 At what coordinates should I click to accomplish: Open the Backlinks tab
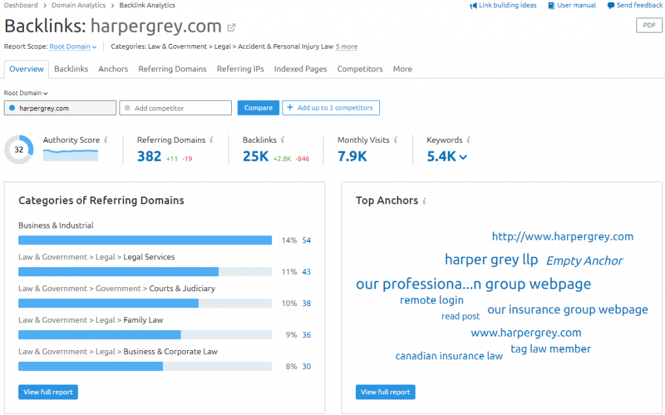tap(71, 69)
